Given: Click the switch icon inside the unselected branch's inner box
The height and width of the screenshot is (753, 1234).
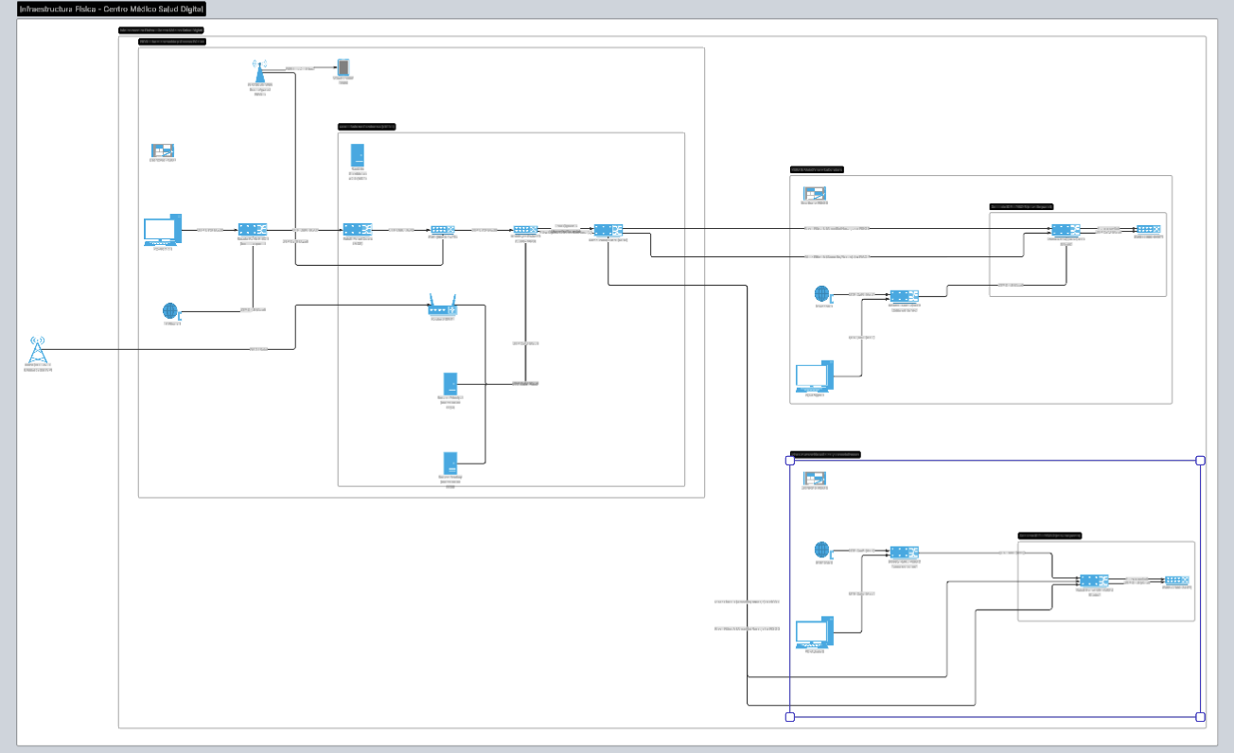Looking at the screenshot, I should coord(1149,230).
